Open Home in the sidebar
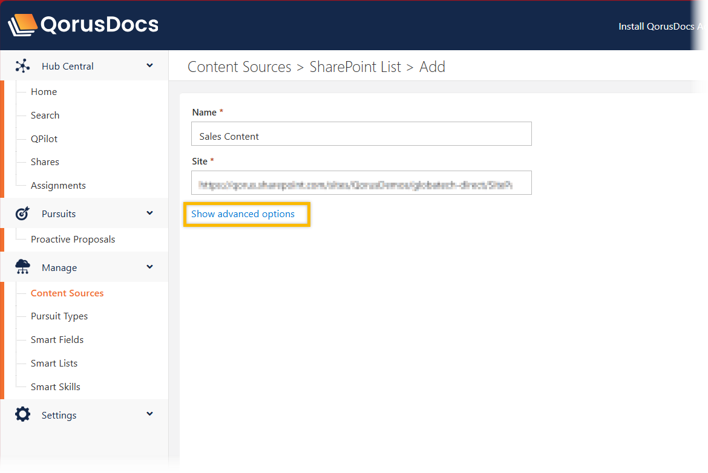Viewport: 708px width, 473px height. 44,92
